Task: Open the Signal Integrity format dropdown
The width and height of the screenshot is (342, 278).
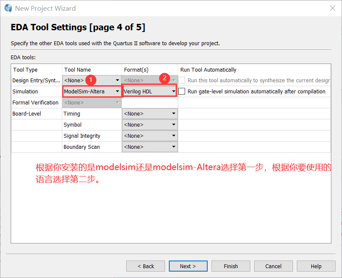Action: [150, 136]
